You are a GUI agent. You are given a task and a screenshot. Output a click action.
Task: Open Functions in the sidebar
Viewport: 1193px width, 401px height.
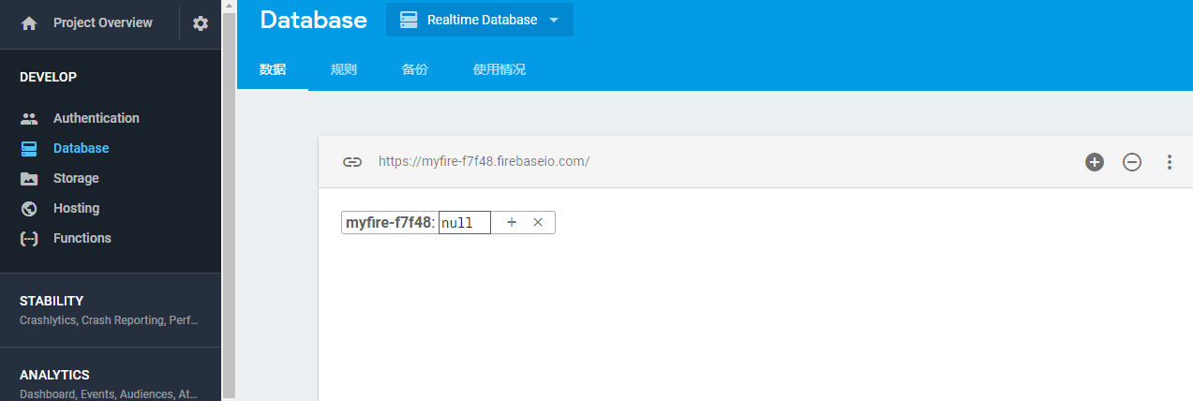click(82, 238)
